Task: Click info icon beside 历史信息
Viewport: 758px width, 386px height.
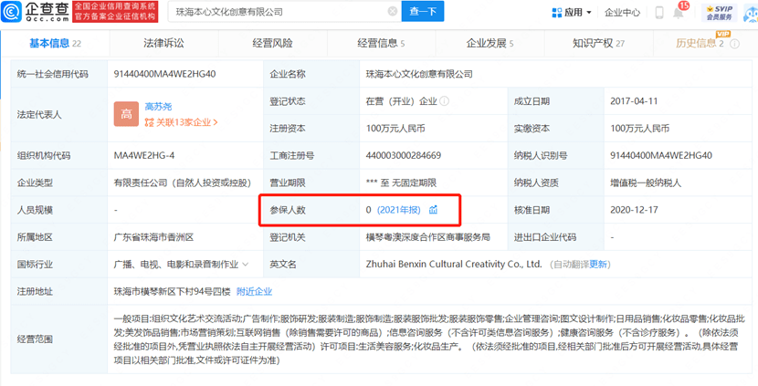Action: coord(735,44)
